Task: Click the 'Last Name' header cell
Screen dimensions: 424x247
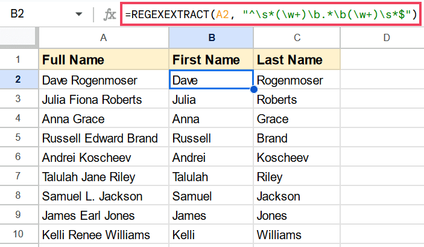Action: 297,59
